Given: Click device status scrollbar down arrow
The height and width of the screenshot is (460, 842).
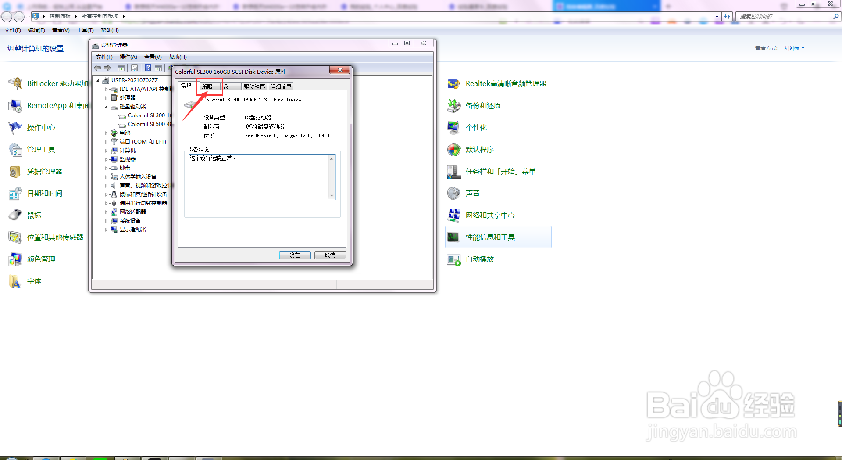Looking at the screenshot, I should (x=332, y=196).
